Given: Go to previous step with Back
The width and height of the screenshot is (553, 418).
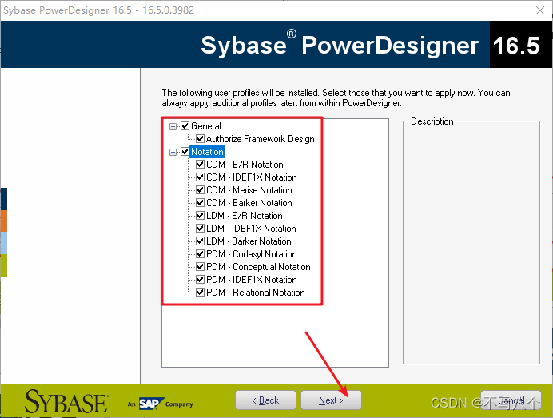Looking at the screenshot, I should click(265, 400).
